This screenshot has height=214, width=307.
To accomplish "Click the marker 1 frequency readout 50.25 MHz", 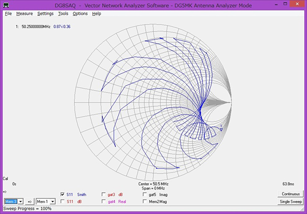I will (x=36, y=27).
